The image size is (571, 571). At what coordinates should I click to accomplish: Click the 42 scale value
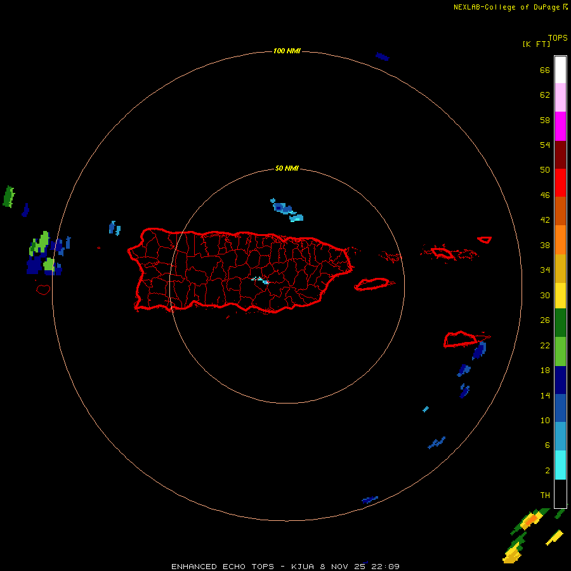point(545,220)
